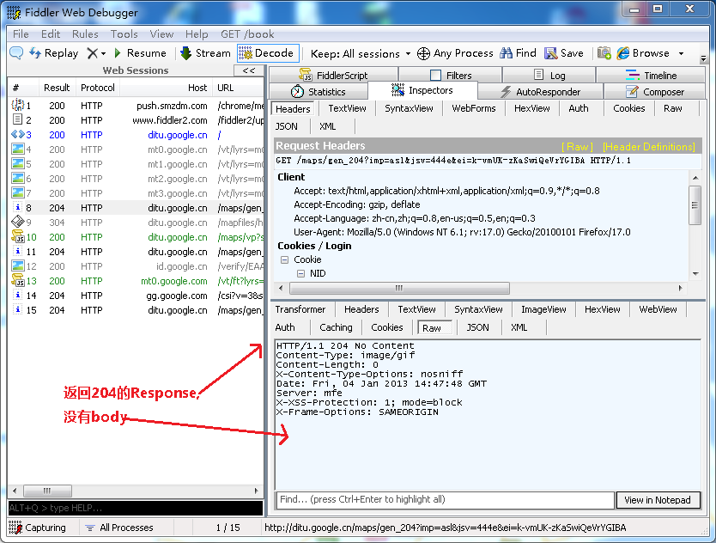
Task: Open the Rules menu
Action: click(x=85, y=34)
